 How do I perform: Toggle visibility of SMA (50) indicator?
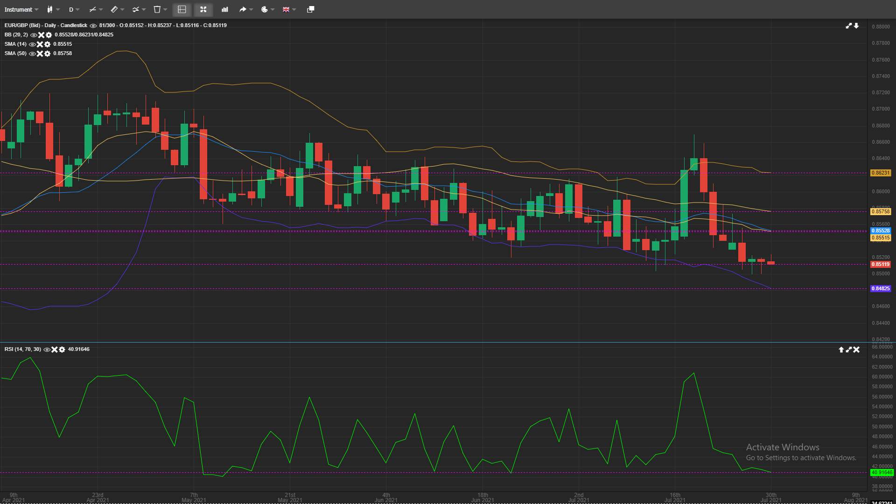[32, 54]
